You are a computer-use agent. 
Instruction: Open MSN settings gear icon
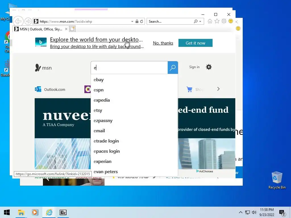click(x=209, y=67)
